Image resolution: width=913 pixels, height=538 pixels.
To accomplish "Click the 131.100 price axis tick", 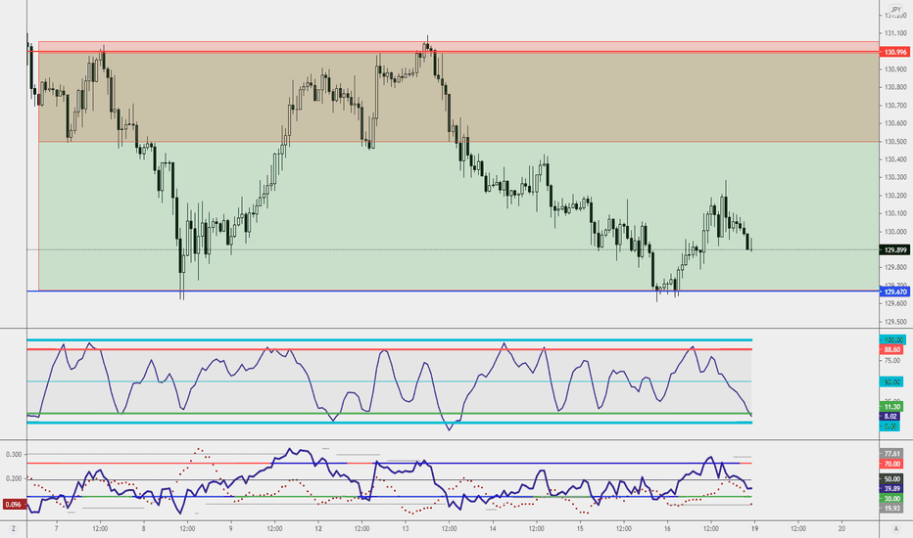I will tap(895, 33).
